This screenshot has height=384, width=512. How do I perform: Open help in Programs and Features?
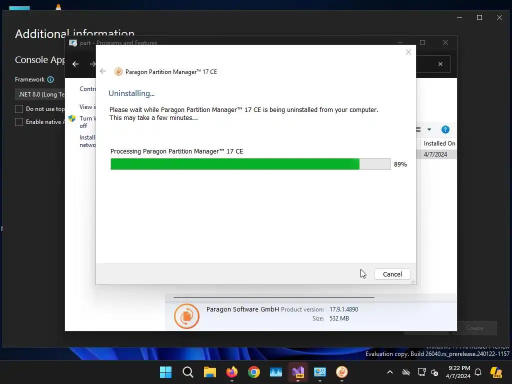pos(445,129)
